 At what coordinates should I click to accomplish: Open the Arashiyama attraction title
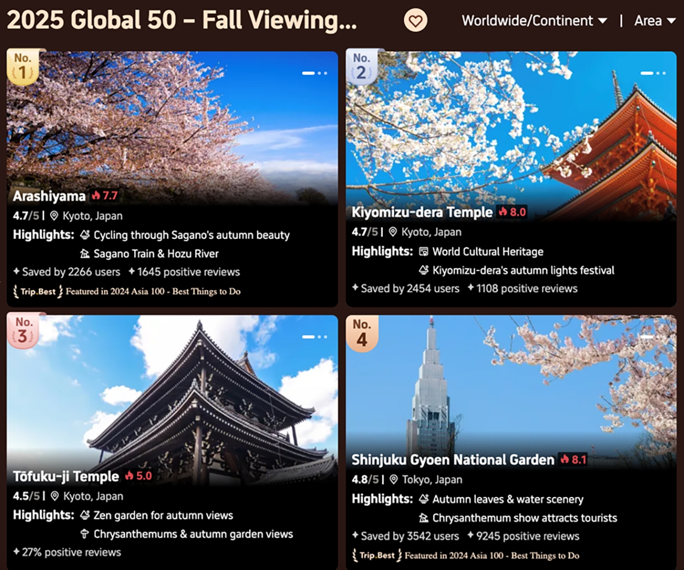(x=49, y=196)
